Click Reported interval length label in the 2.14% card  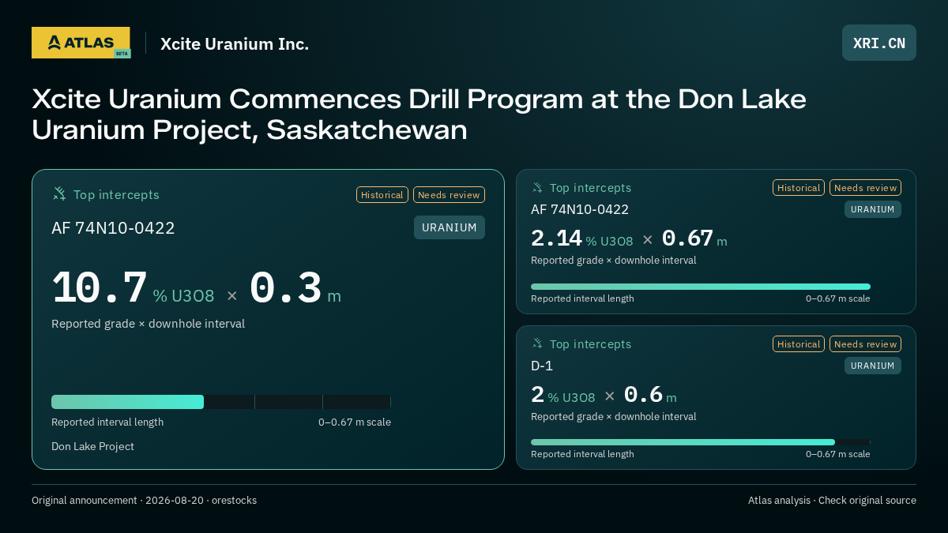[582, 298]
